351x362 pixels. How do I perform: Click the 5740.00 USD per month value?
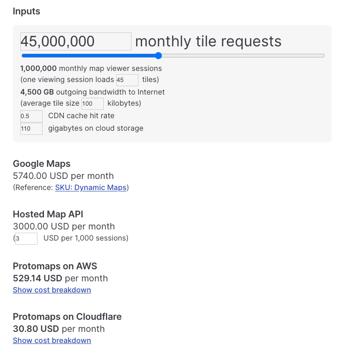[63, 176]
